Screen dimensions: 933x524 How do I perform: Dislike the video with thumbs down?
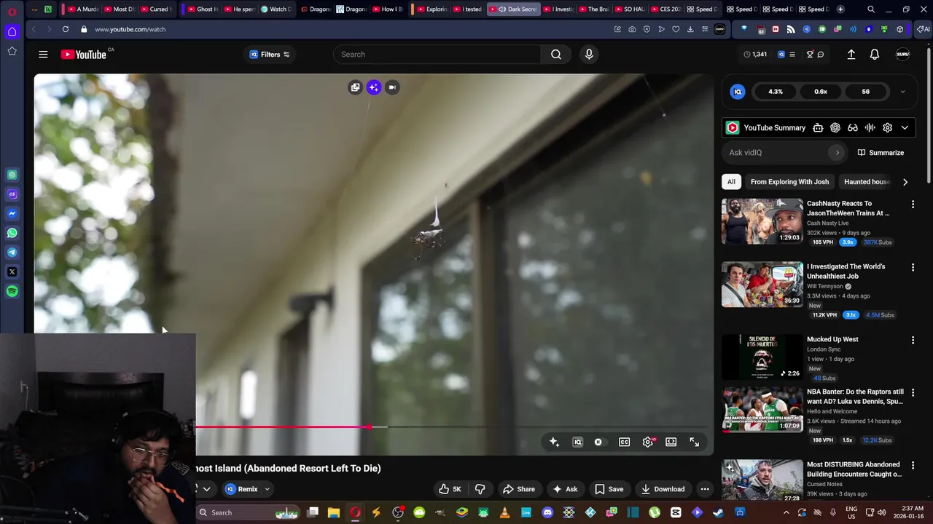tap(480, 489)
